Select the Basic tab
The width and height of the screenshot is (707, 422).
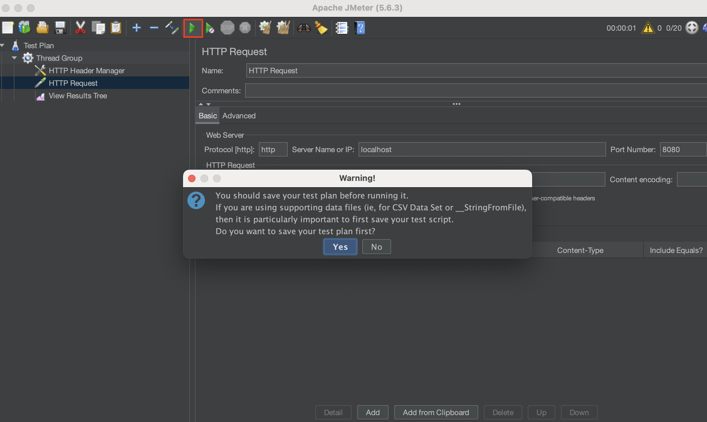(207, 116)
